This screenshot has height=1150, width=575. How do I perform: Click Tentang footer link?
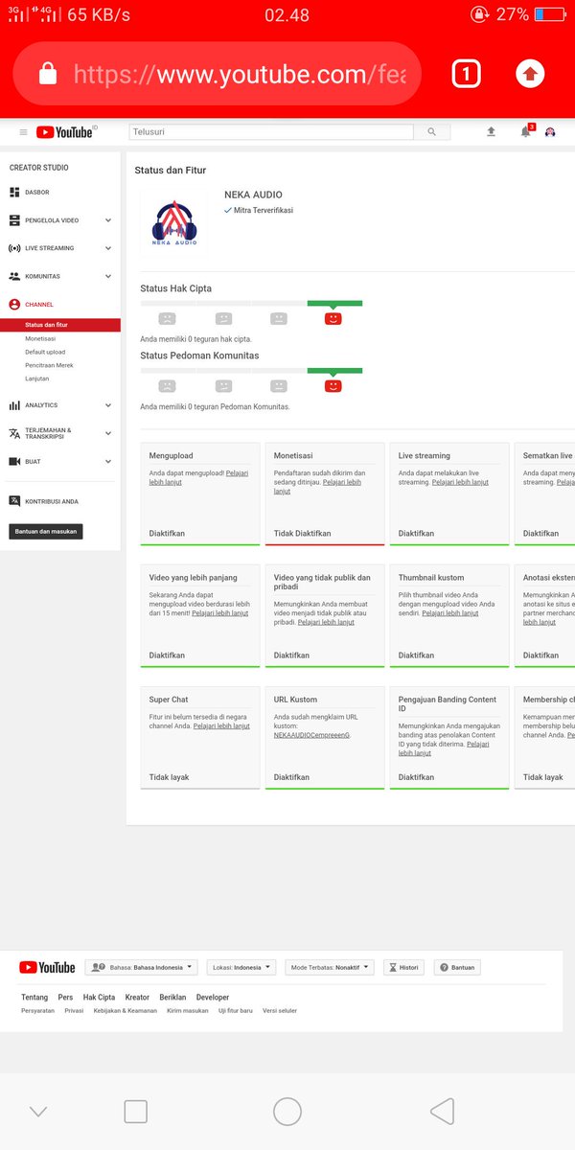coord(34,998)
